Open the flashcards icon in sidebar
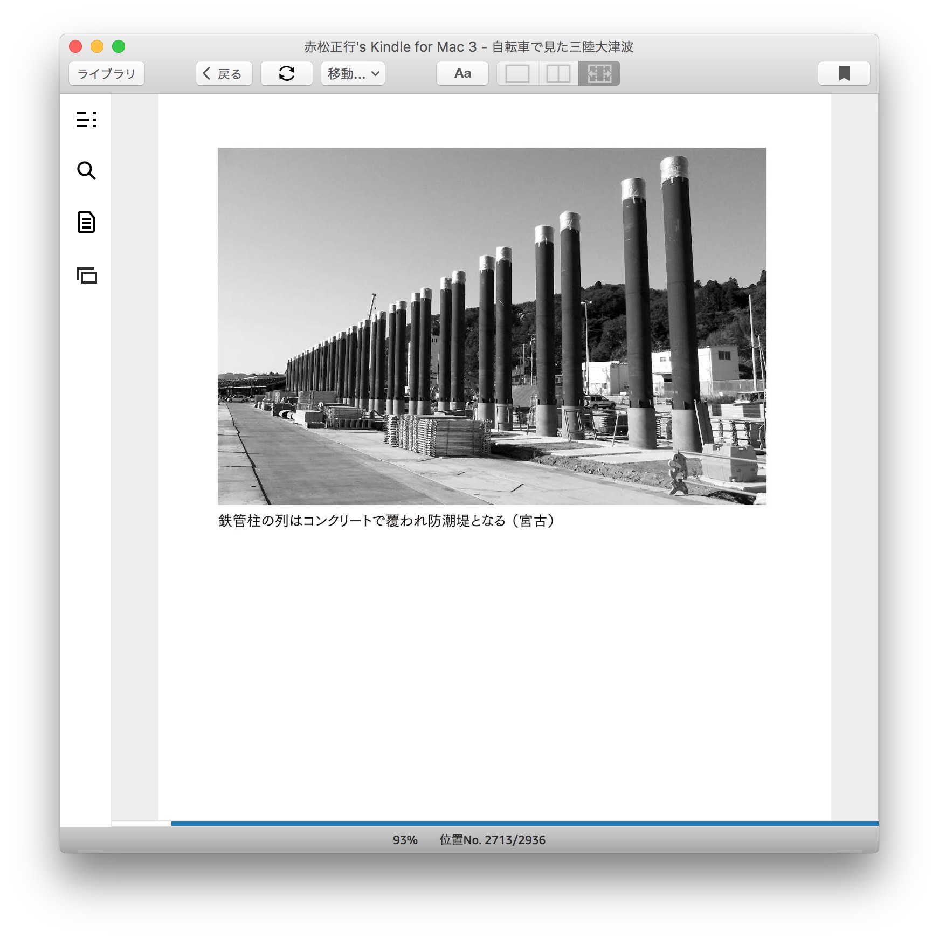 [86, 275]
